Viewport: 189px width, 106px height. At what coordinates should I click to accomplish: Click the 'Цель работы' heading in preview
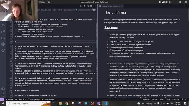[x=115, y=13]
